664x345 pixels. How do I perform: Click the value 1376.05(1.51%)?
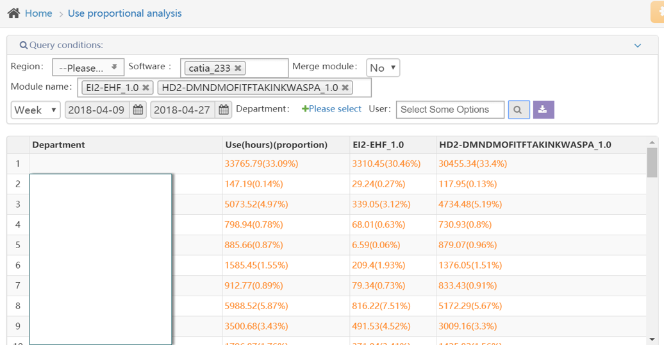point(470,265)
